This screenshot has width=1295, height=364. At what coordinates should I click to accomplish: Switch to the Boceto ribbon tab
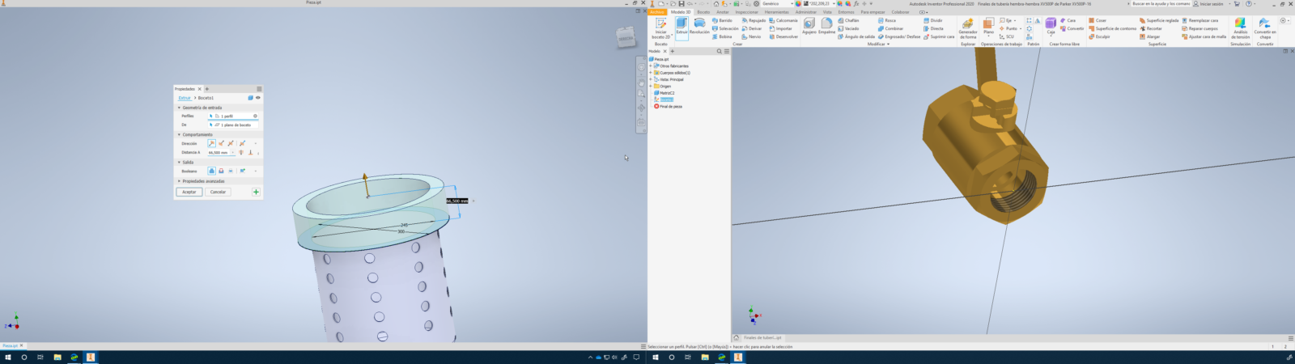703,12
